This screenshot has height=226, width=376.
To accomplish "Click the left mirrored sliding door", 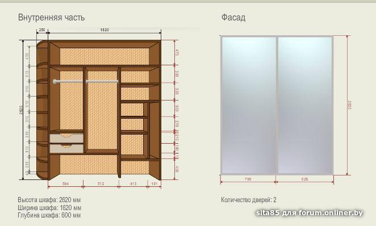I will tap(249, 105).
